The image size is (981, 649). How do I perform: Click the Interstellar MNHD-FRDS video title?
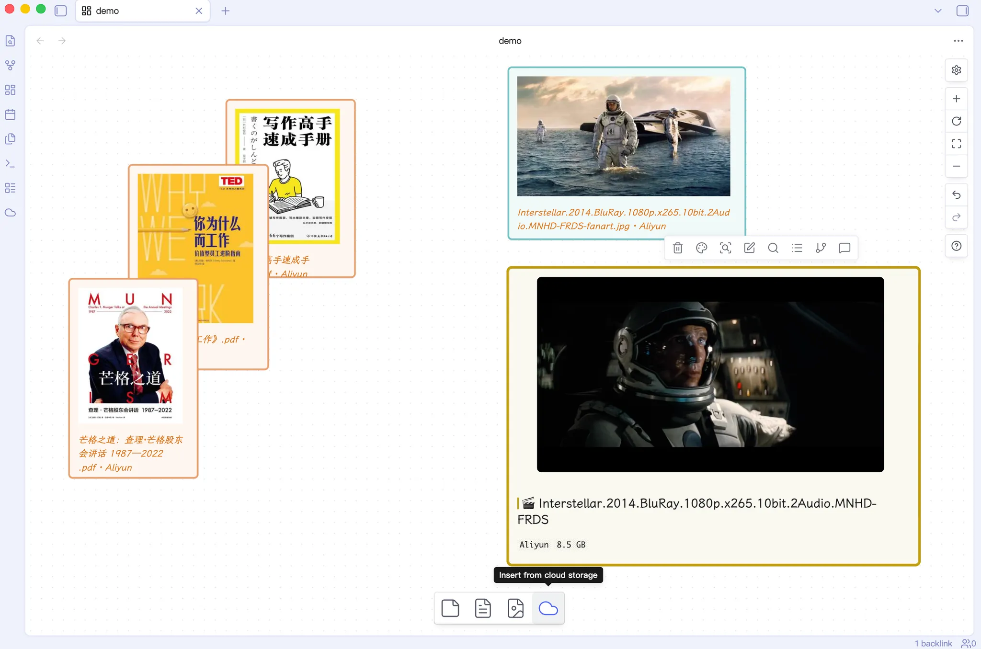click(697, 511)
